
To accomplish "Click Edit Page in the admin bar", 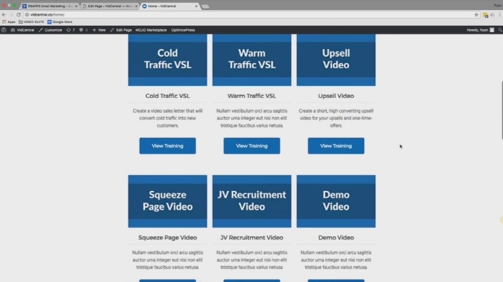I will [121, 30].
